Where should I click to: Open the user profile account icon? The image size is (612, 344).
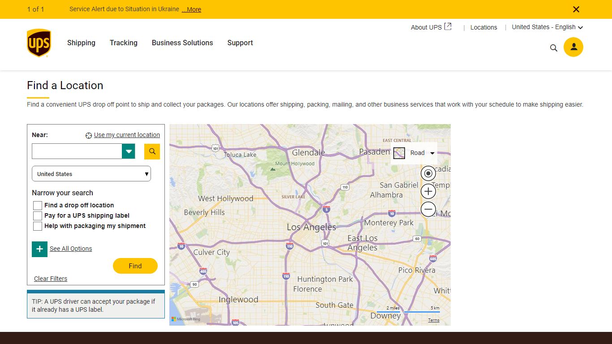573,47
